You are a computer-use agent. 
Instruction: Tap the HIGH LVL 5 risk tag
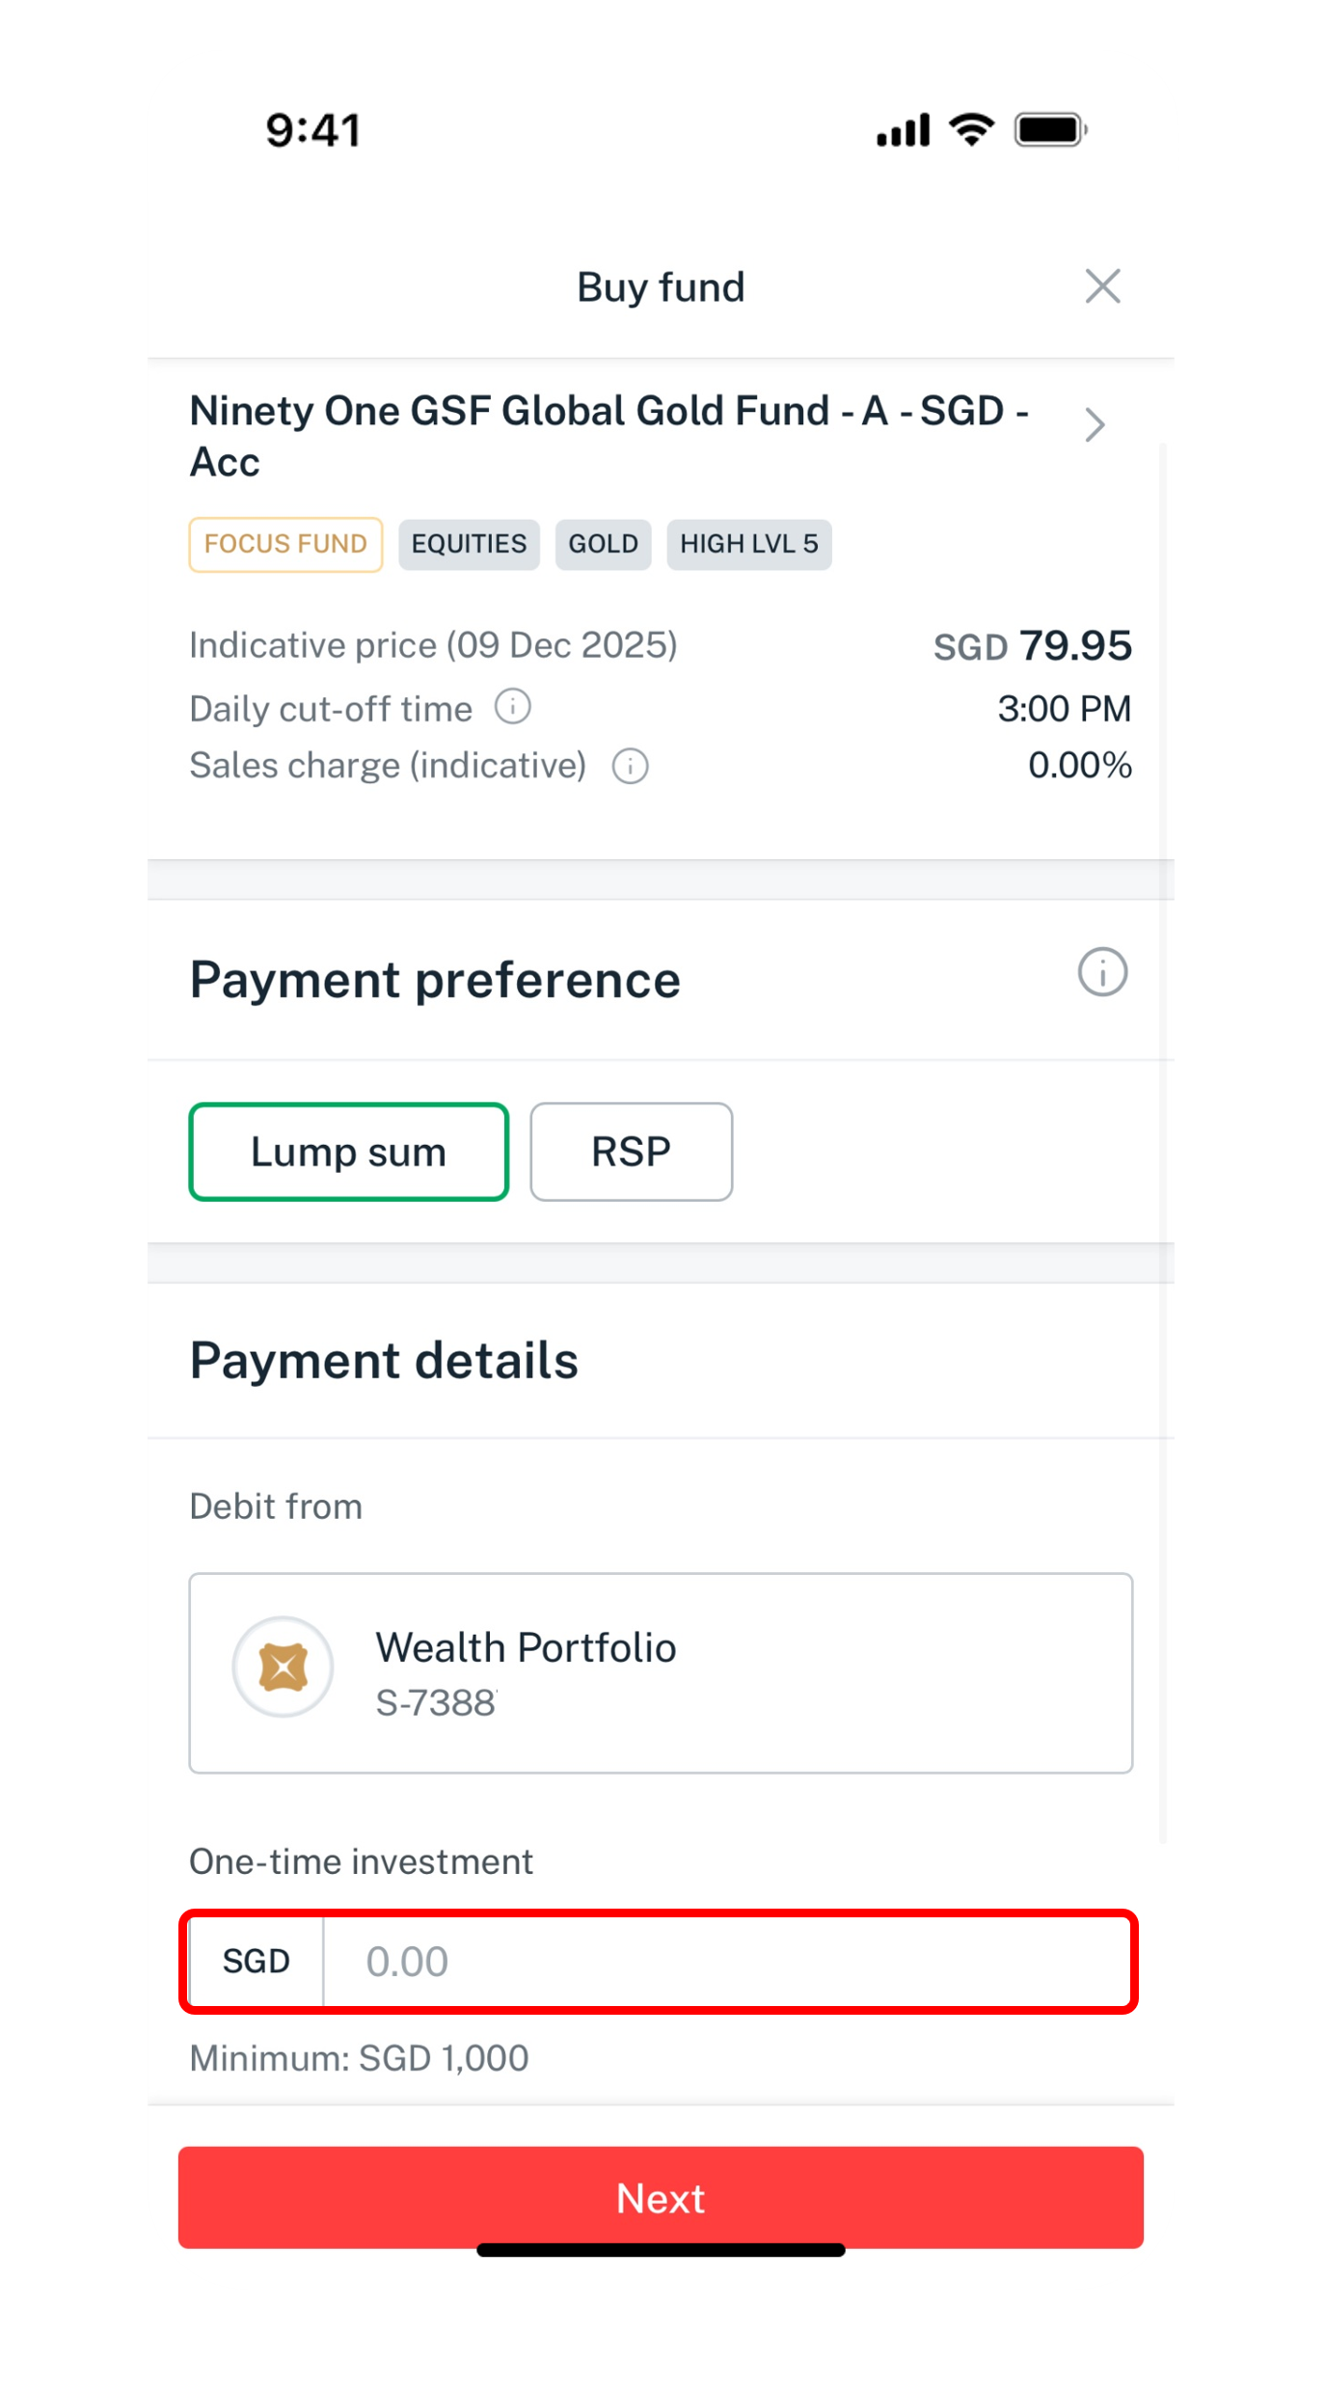click(x=748, y=545)
